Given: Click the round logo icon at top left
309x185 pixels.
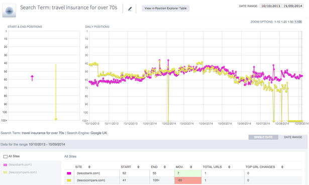Looking at the screenshot, I should point(9,10).
